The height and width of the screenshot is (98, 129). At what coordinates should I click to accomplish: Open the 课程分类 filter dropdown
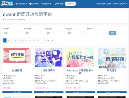54,33
